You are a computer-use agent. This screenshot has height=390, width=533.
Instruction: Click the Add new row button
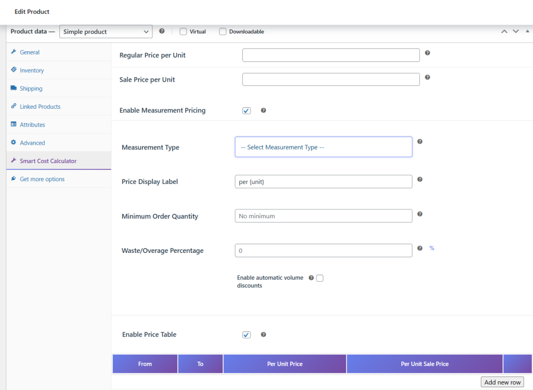pos(502,382)
